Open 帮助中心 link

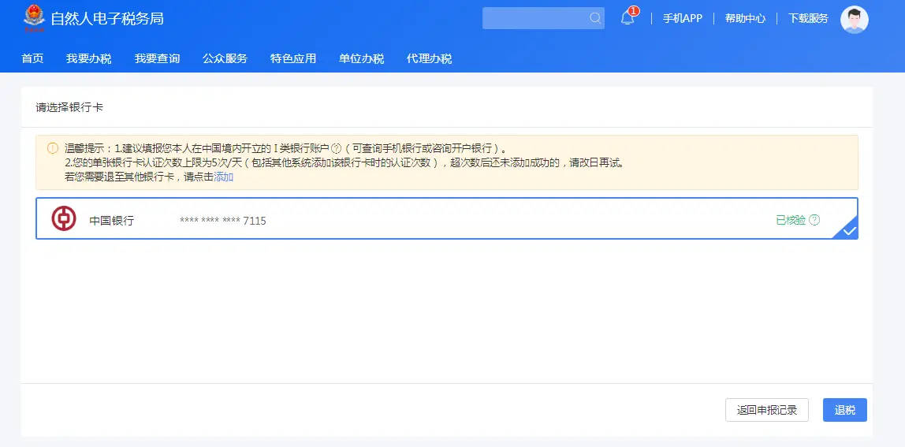click(745, 18)
